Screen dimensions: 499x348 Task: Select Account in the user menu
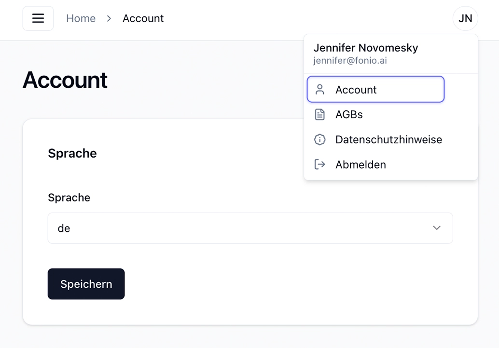coord(375,89)
